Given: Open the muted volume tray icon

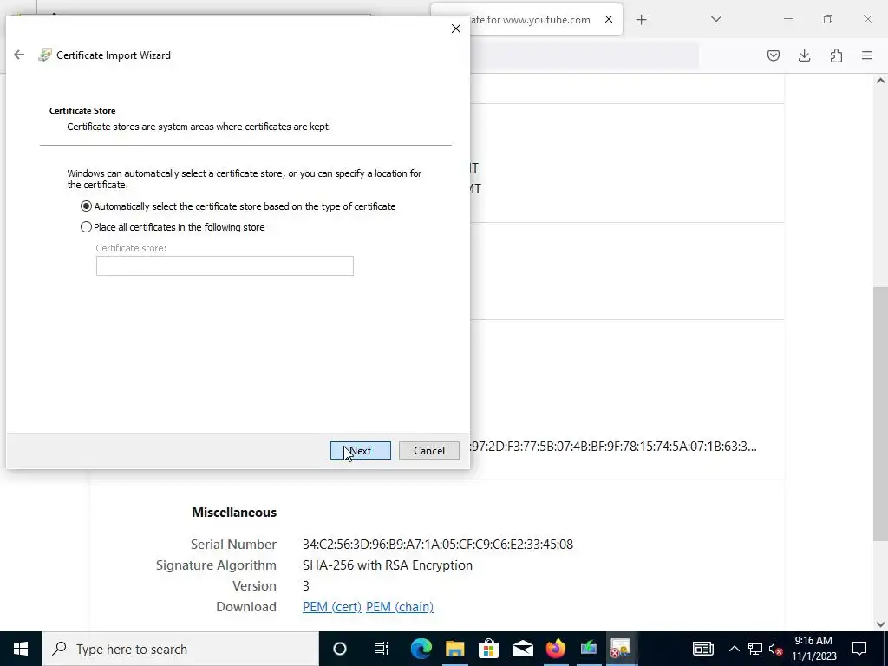Looking at the screenshot, I should 776,649.
